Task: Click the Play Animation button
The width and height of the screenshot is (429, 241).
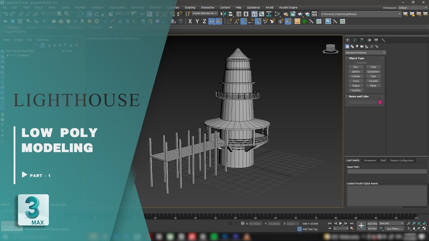Action: [341, 223]
